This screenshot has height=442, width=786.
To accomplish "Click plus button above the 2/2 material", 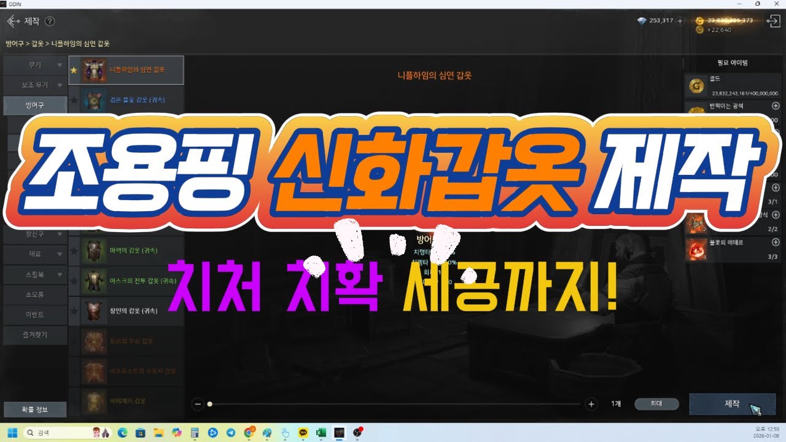I will click(776, 215).
